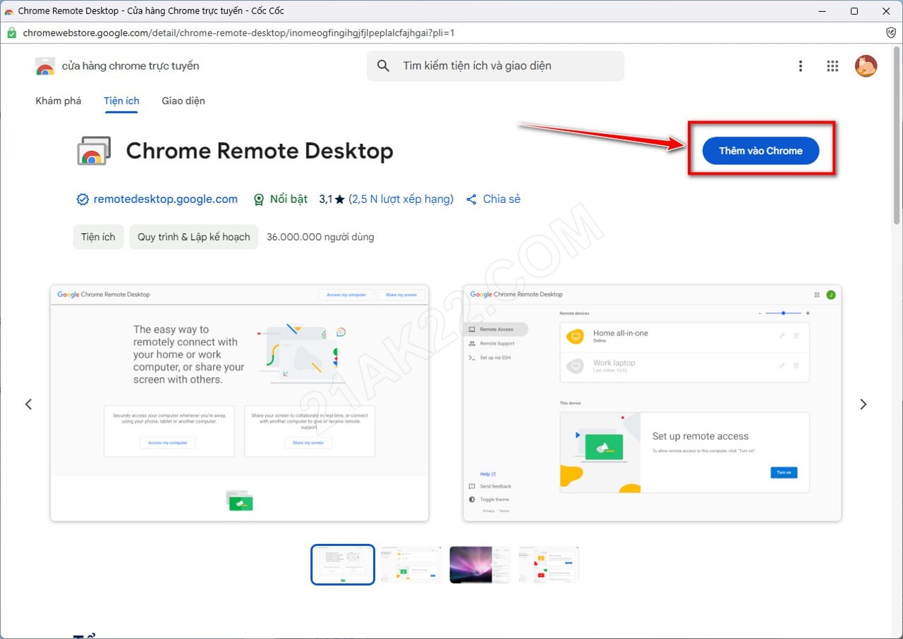Open the three-dot options menu

800,66
